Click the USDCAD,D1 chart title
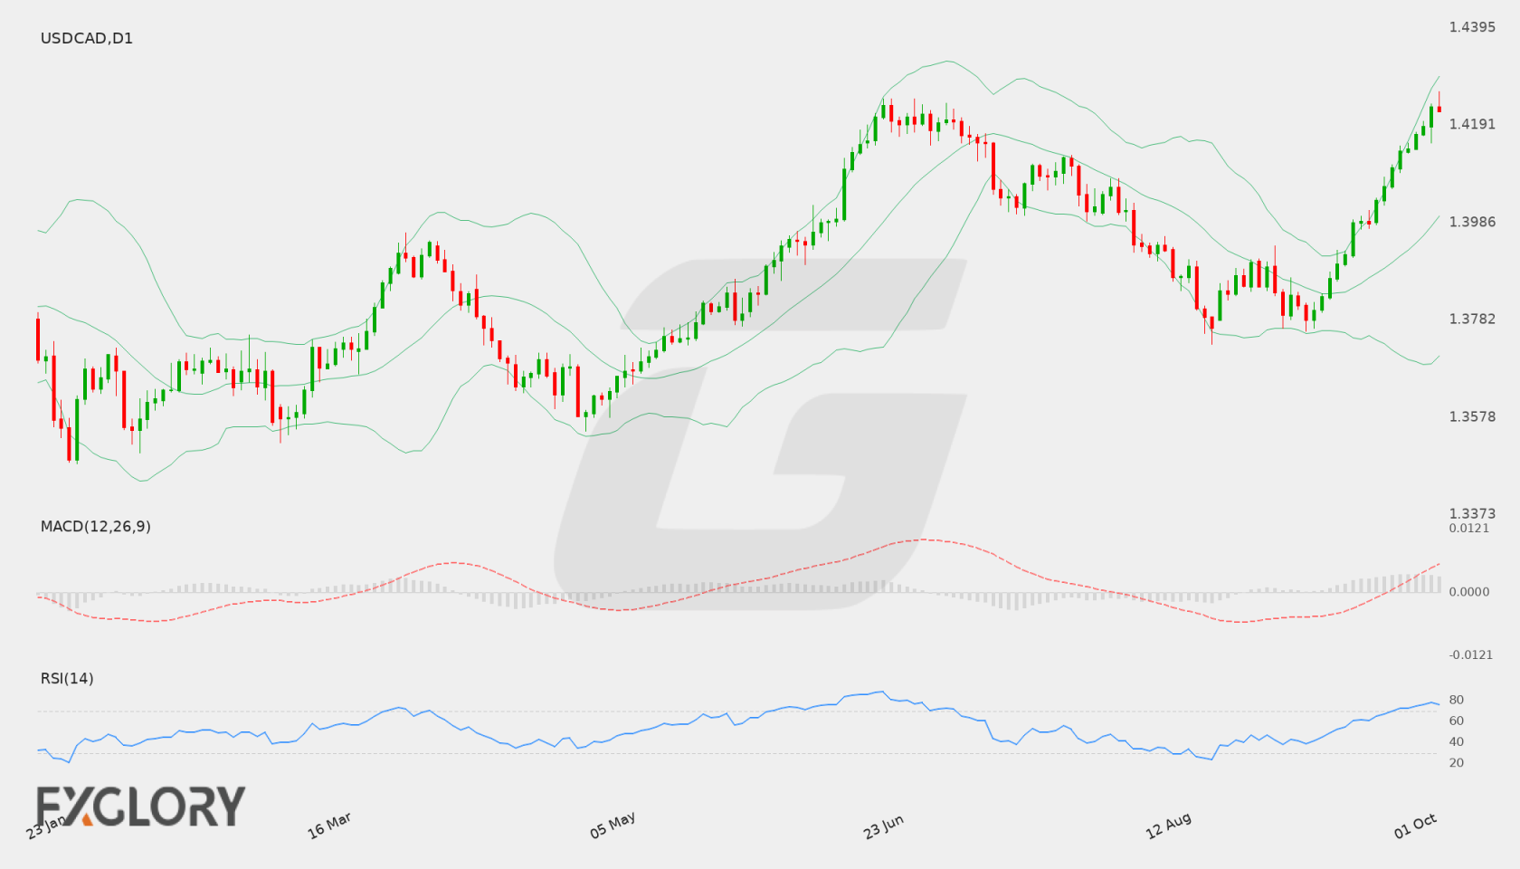 [87, 38]
